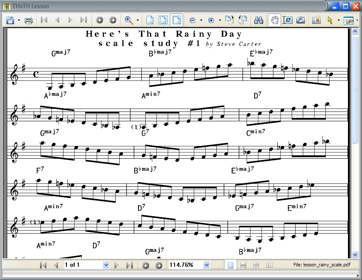The width and height of the screenshot is (362, 280).
Task: Minimize the THoTH Lesson window
Action: pyautogui.click(x=336, y=6)
